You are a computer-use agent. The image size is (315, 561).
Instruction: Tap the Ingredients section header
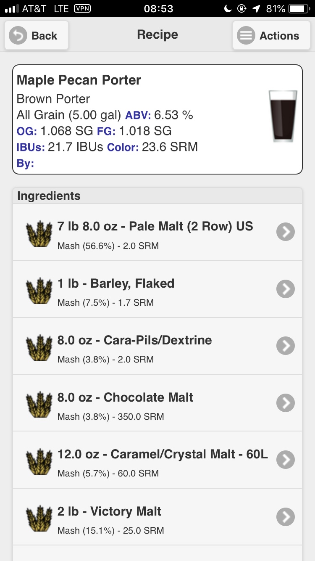coord(157,196)
